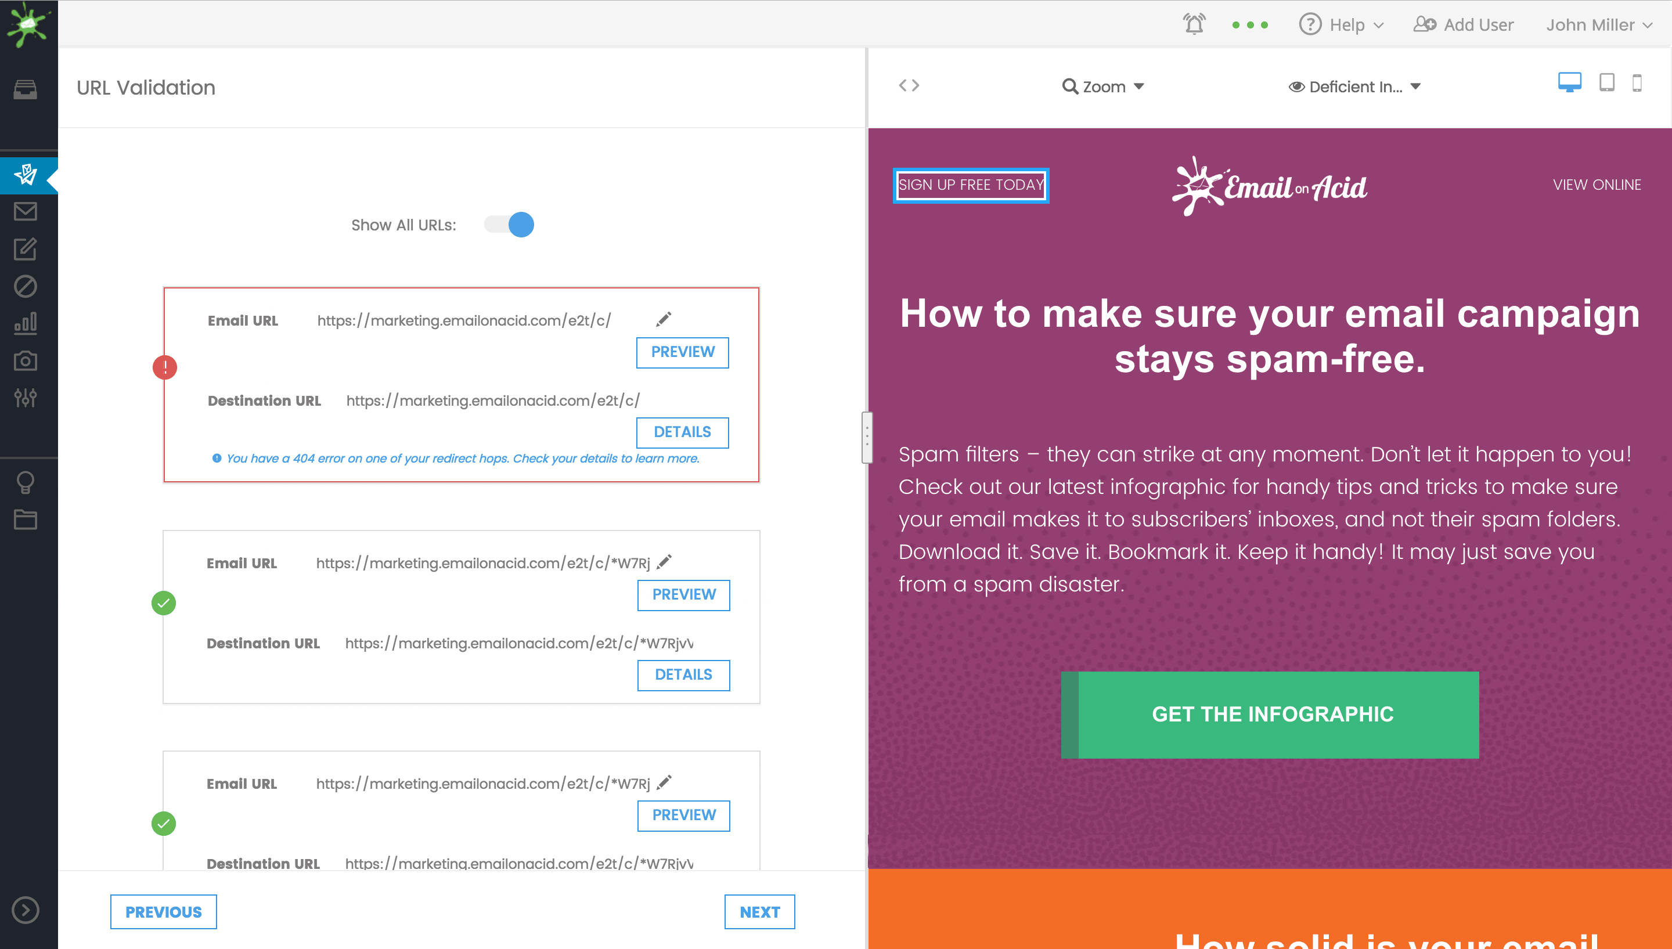Screen dimensions: 1672x949
Task: Edit the first Email URL pencil icon
Action: click(x=664, y=319)
